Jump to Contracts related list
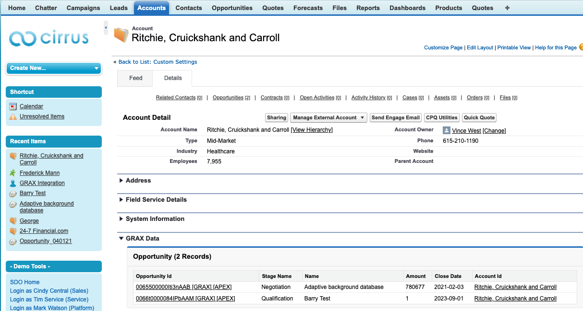This screenshot has width=583, height=311. (275, 98)
